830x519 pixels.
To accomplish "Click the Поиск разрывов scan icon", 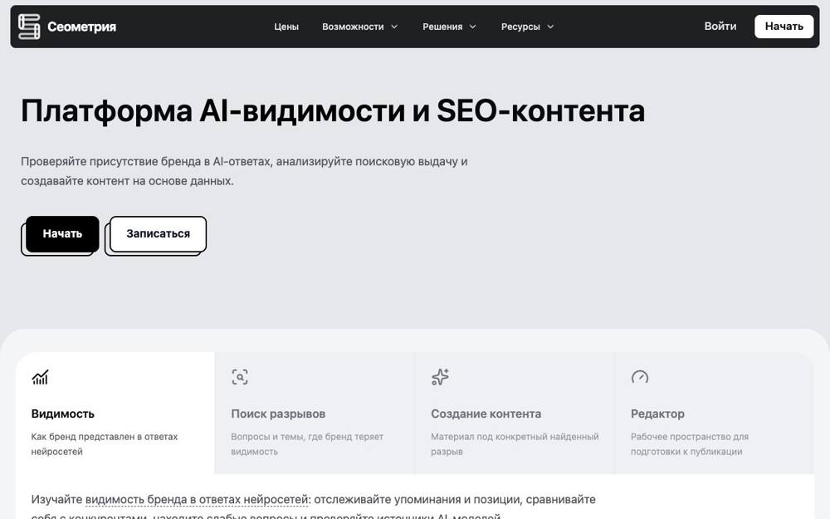I will tap(240, 377).
